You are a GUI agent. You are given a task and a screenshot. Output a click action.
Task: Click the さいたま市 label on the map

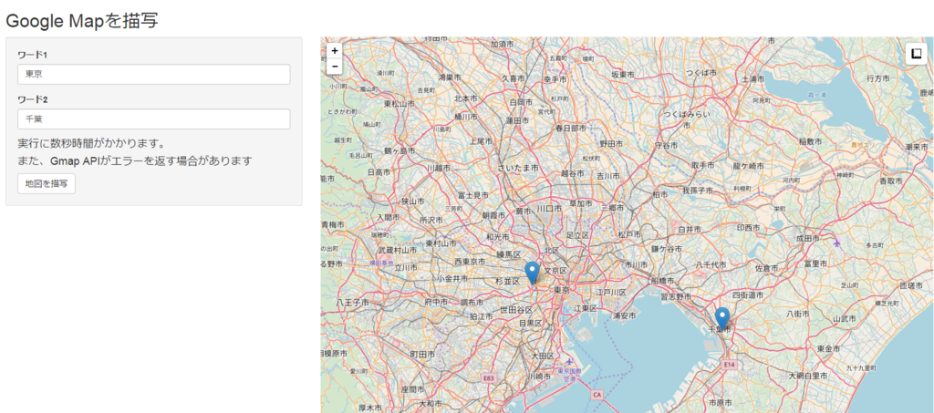coord(518,169)
